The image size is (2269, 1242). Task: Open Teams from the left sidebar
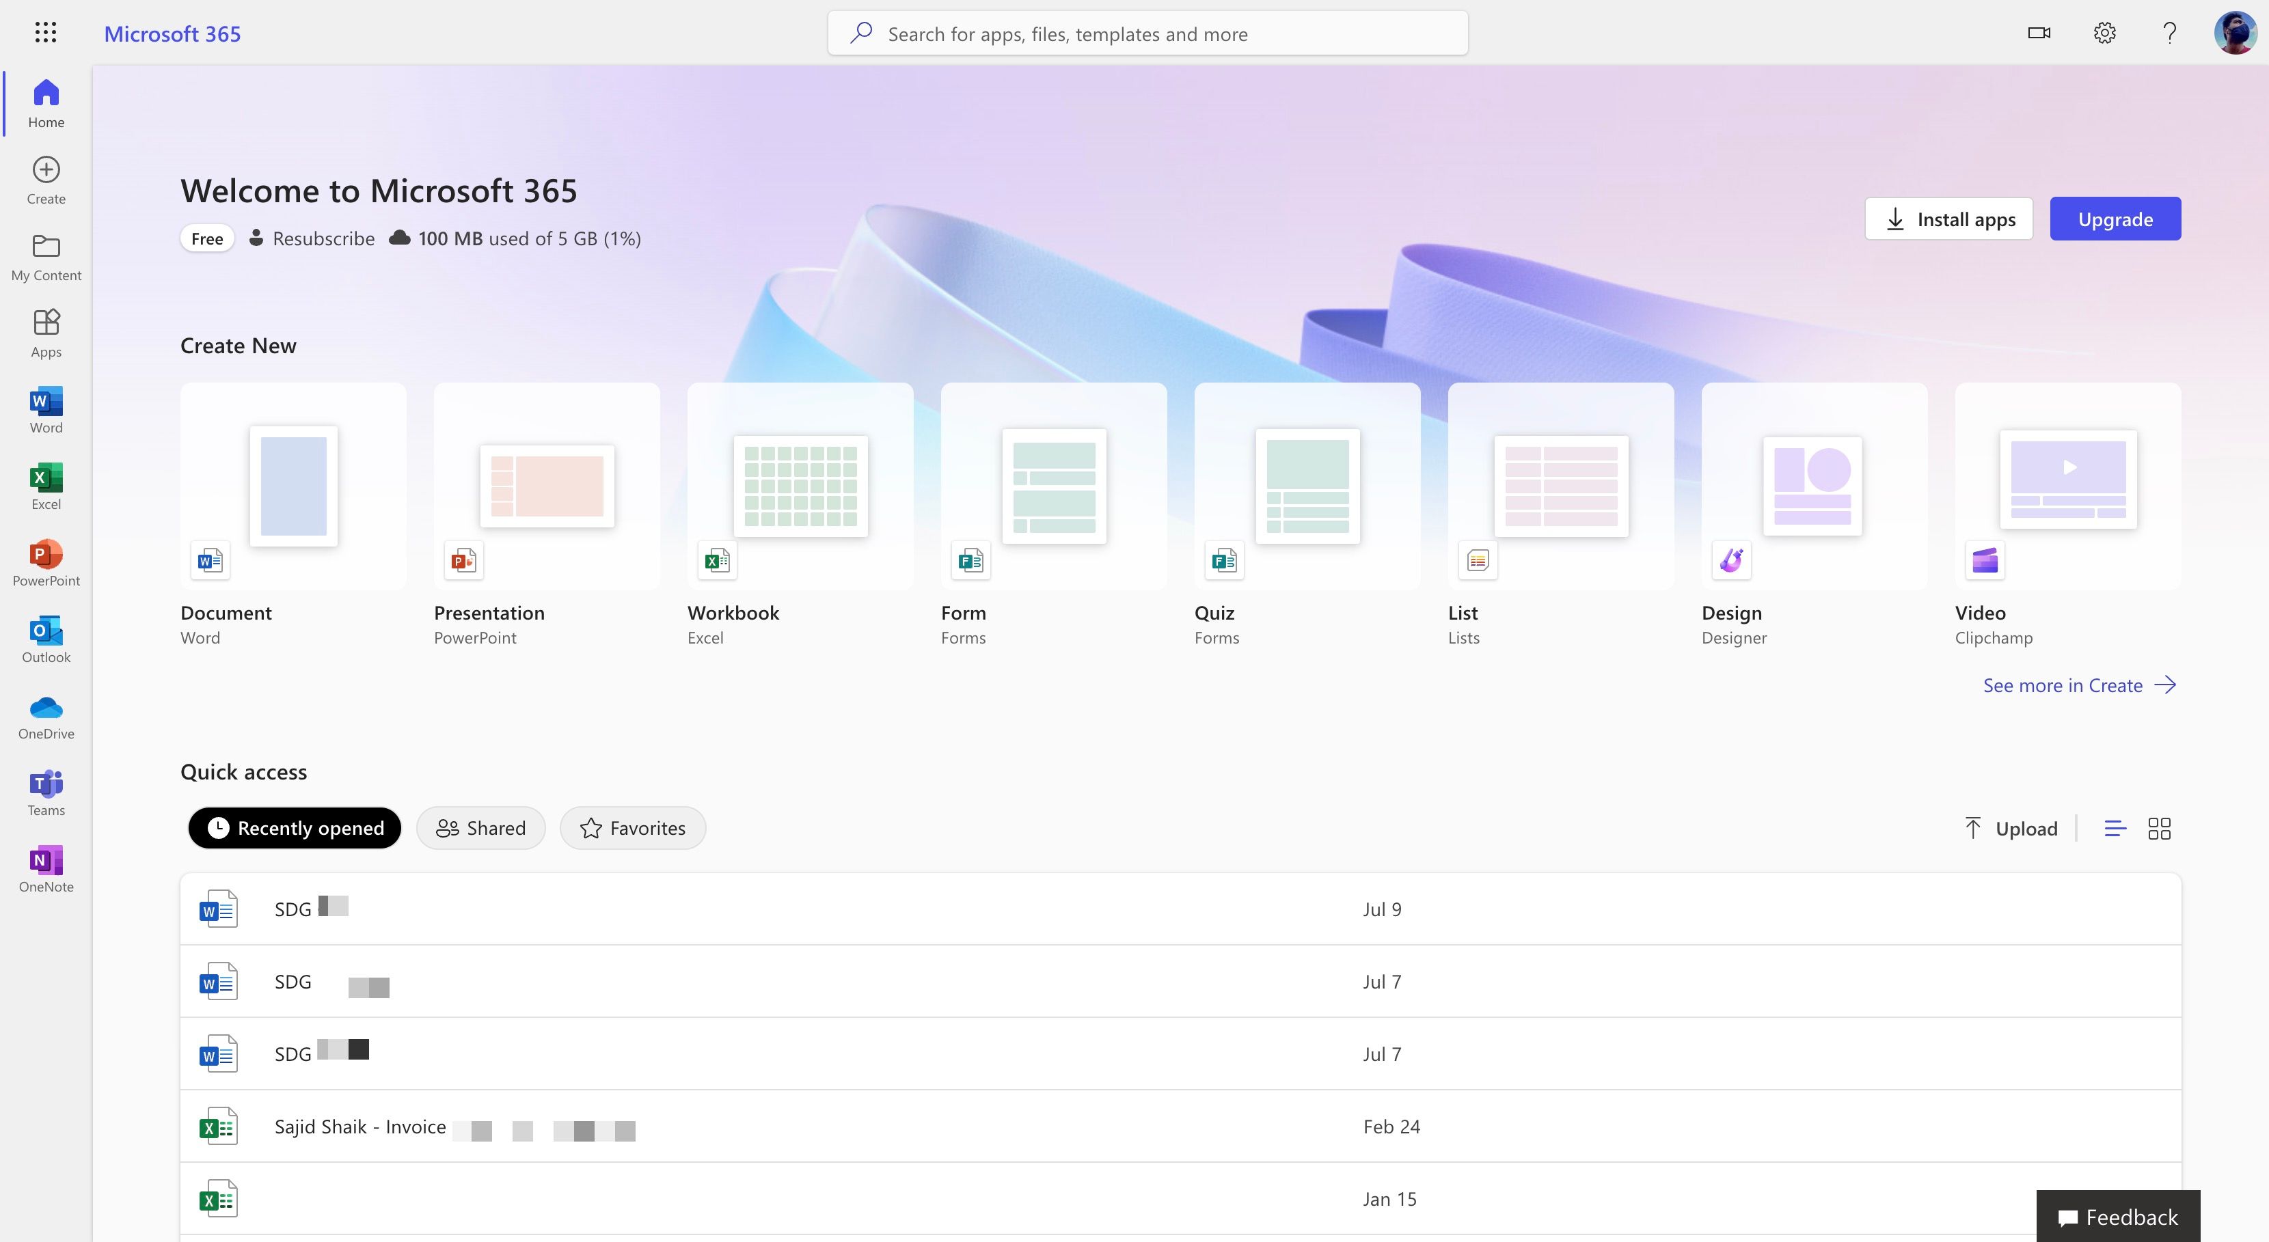[x=46, y=790]
